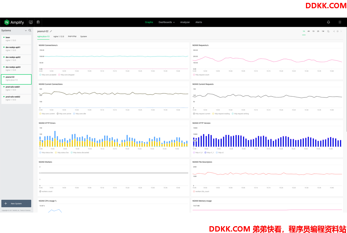
Task: Click the copy icon beside time ranges
Action: coord(328,31)
